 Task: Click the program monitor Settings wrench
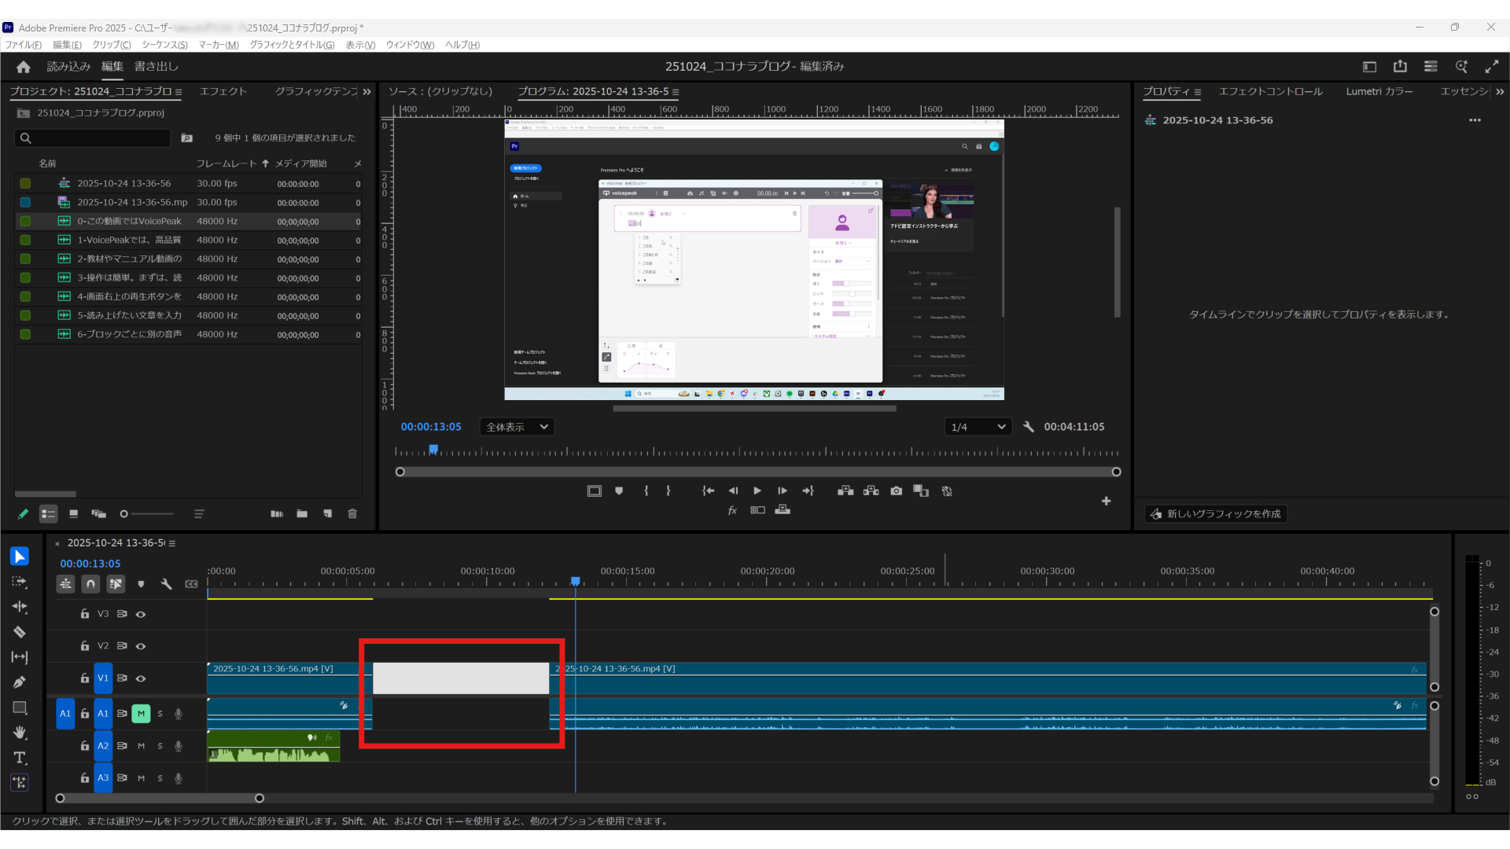(1028, 427)
